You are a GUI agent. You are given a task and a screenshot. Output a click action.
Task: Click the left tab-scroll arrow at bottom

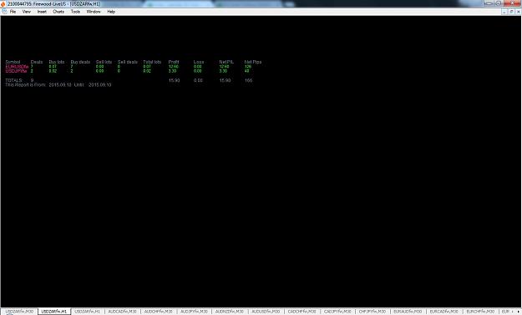click(x=513, y=312)
